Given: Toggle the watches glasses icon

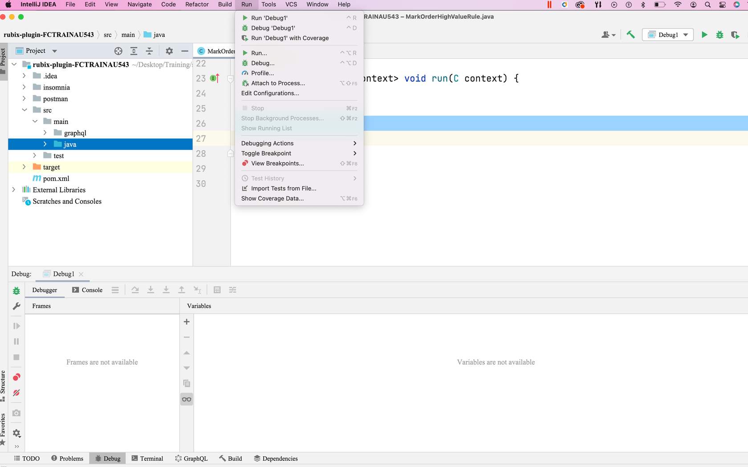Looking at the screenshot, I should [x=187, y=399].
